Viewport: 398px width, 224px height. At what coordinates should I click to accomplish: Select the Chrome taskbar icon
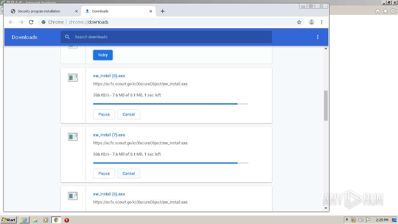tap(56, 220)
